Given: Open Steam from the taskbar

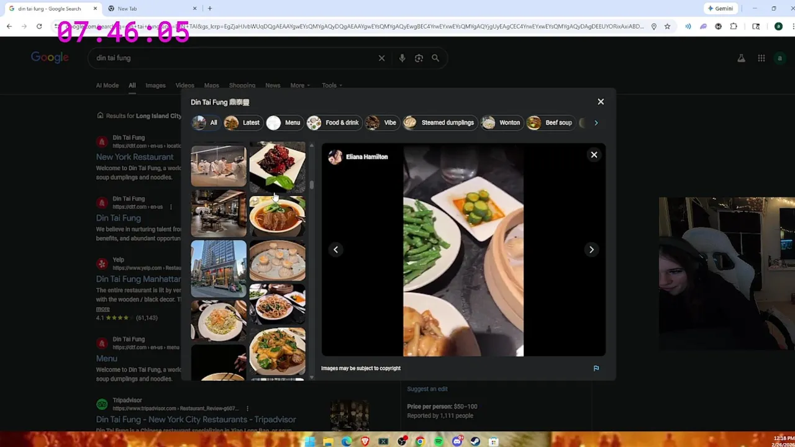Looking at the screenshot, I should [475, 441].
